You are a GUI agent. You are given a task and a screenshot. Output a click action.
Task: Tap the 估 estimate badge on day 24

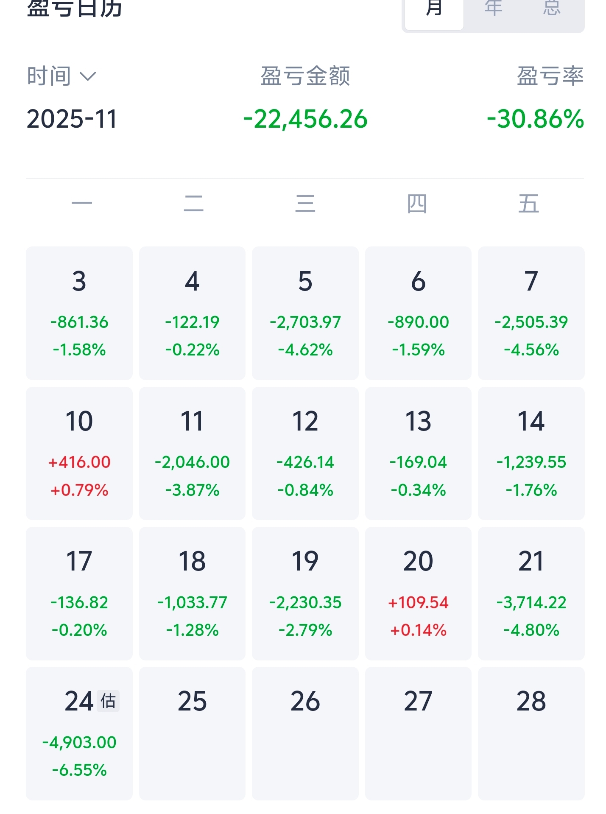pos(108,701)
